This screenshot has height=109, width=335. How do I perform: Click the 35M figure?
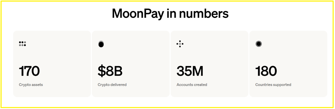point(190,71)
